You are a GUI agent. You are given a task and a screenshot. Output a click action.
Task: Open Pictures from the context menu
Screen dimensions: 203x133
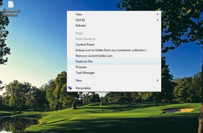pyautogui.click(x=114, y=67)
